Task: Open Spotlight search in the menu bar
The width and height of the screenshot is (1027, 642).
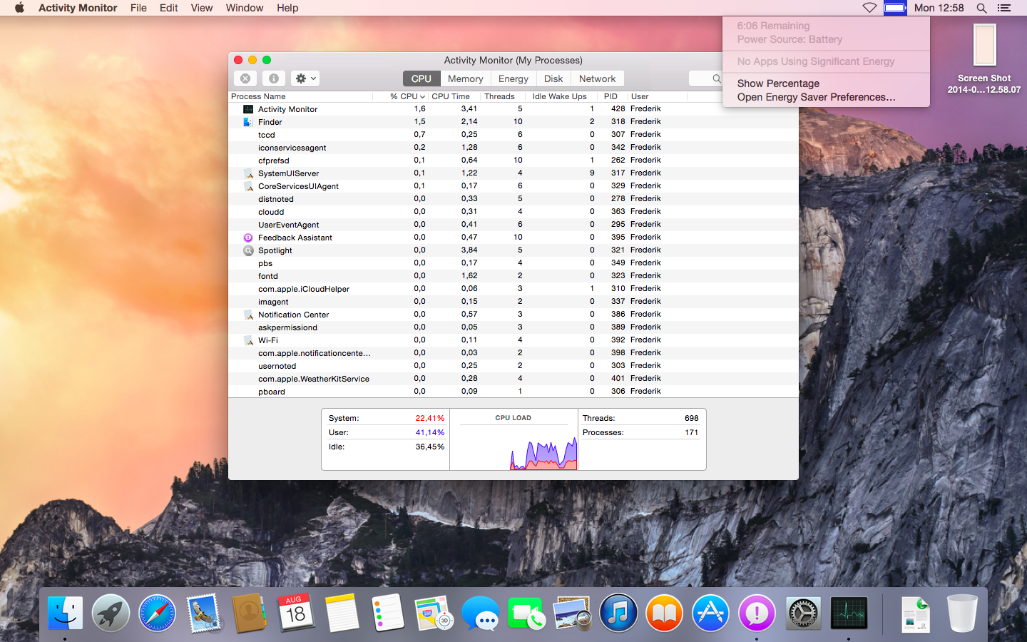Action: tap(981, 8)
